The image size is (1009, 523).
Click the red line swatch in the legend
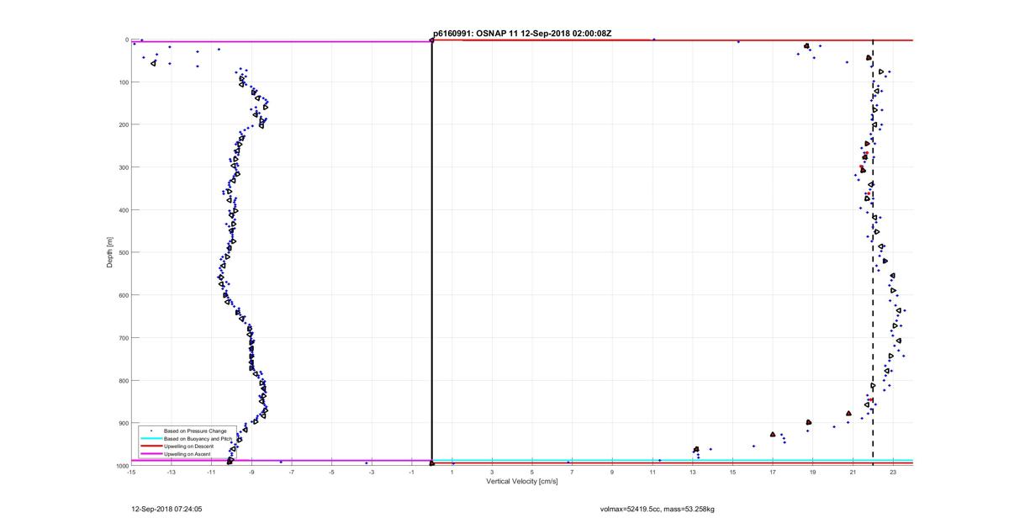click(x=151, y=446)
